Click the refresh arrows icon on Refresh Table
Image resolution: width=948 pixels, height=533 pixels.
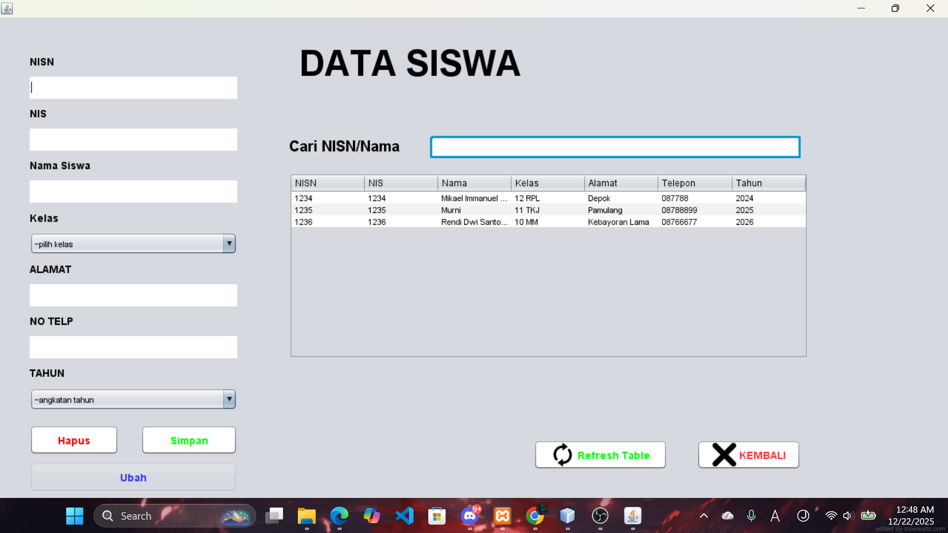(562, 455)
